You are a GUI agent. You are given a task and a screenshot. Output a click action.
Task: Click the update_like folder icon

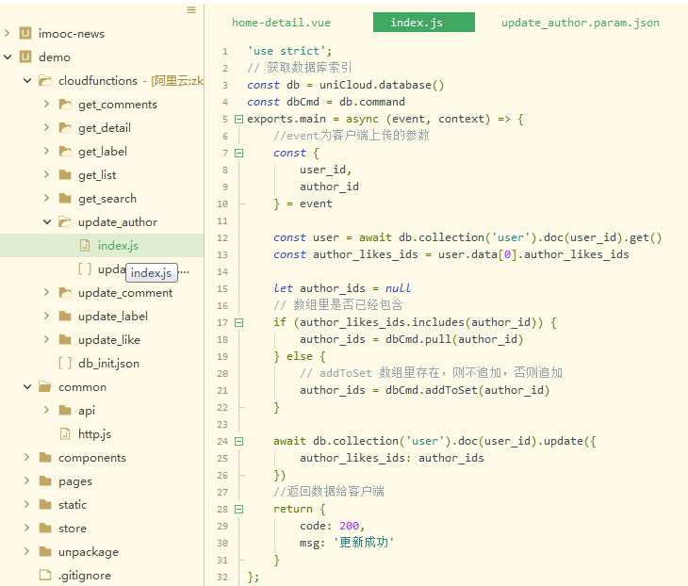click(65, 339)
